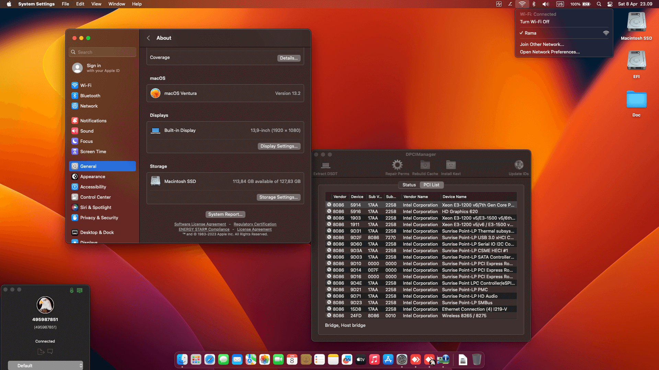Viewport: 659px width, 370px height.
Task: Select the Wireless 8265 / 8275 PCI row
Action: point(421,316)
